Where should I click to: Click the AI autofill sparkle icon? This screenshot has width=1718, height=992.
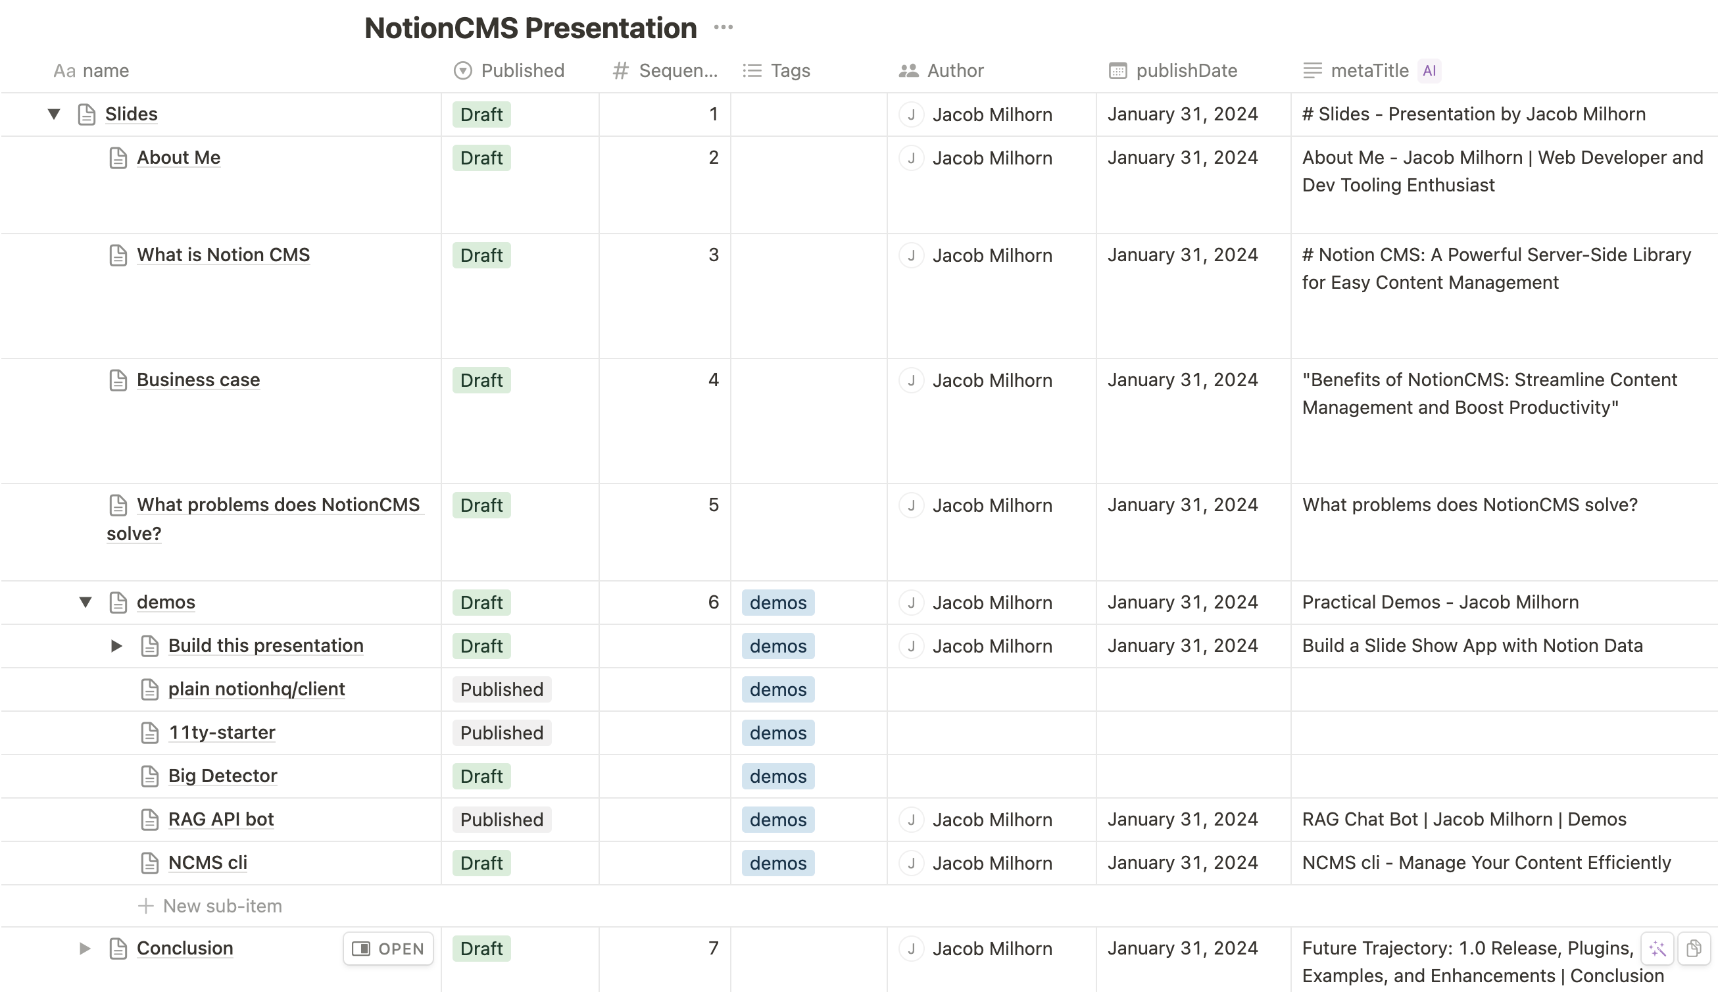pos(1657,949)
